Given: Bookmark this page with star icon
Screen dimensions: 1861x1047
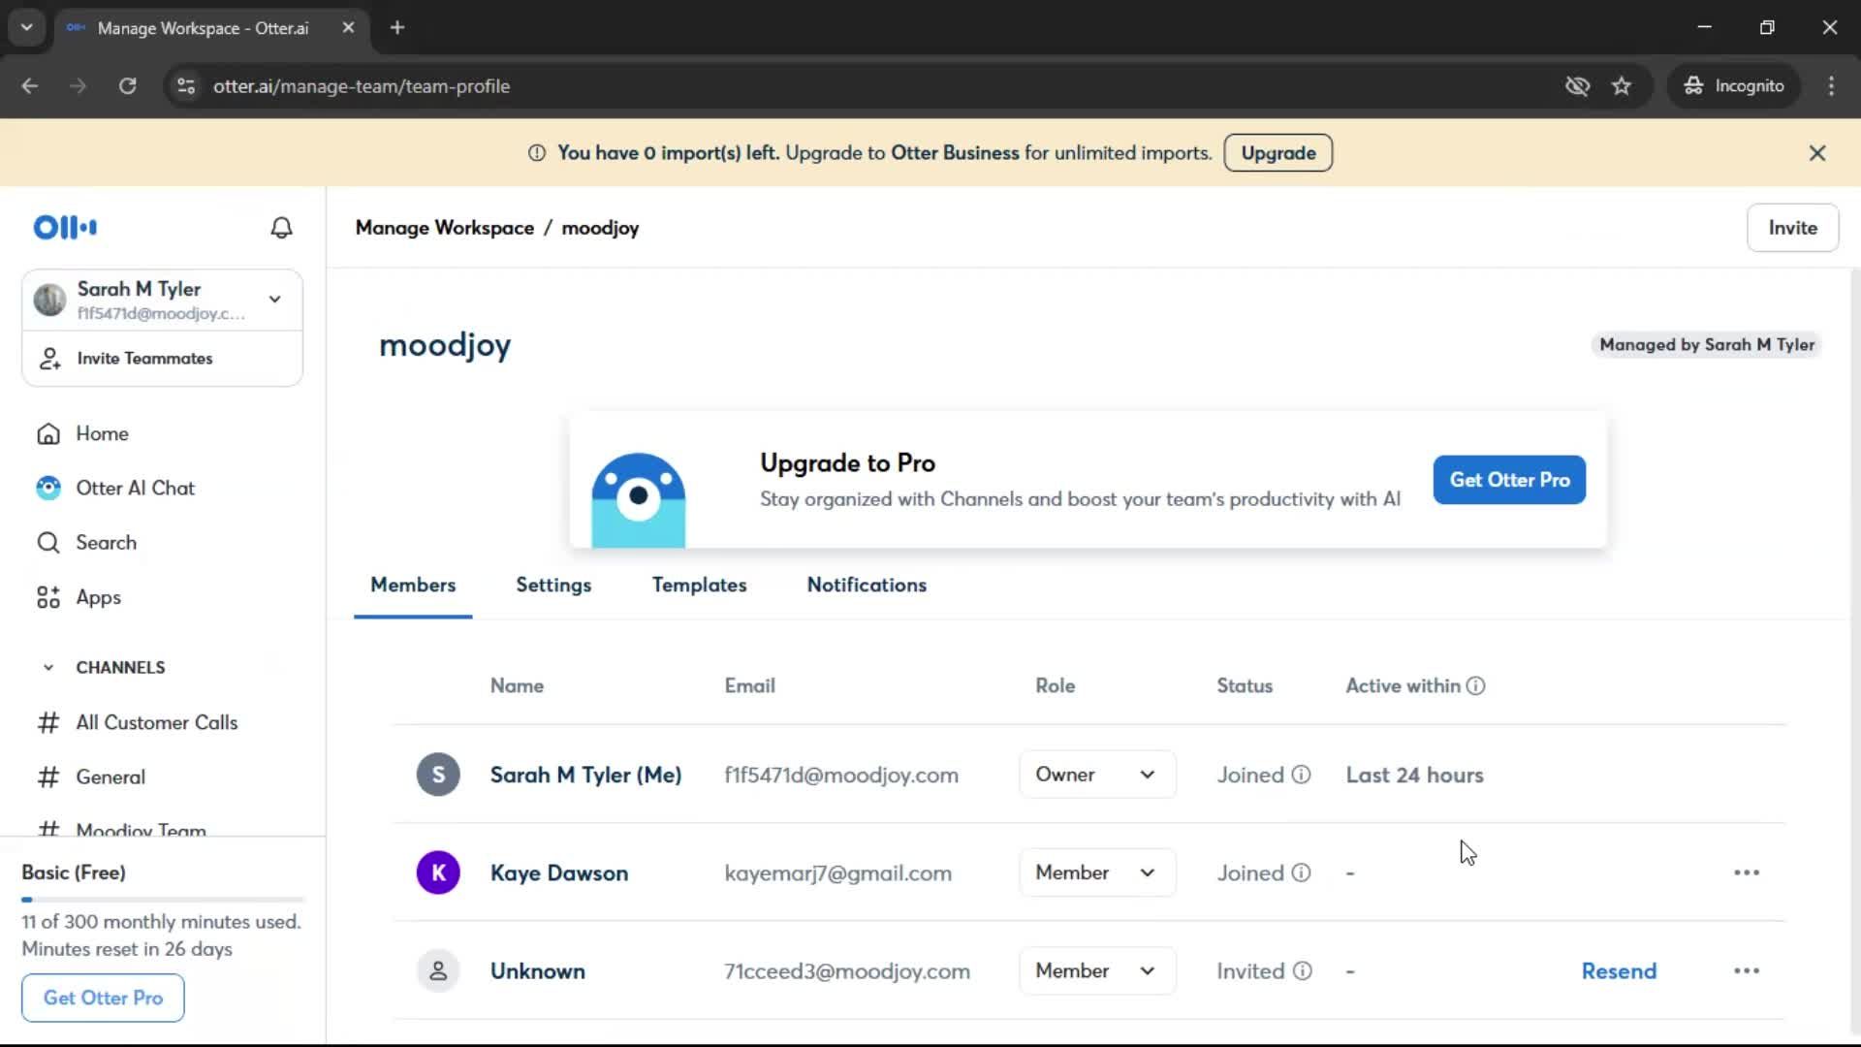Looking at the screenshot, I should click(1622, 86).
